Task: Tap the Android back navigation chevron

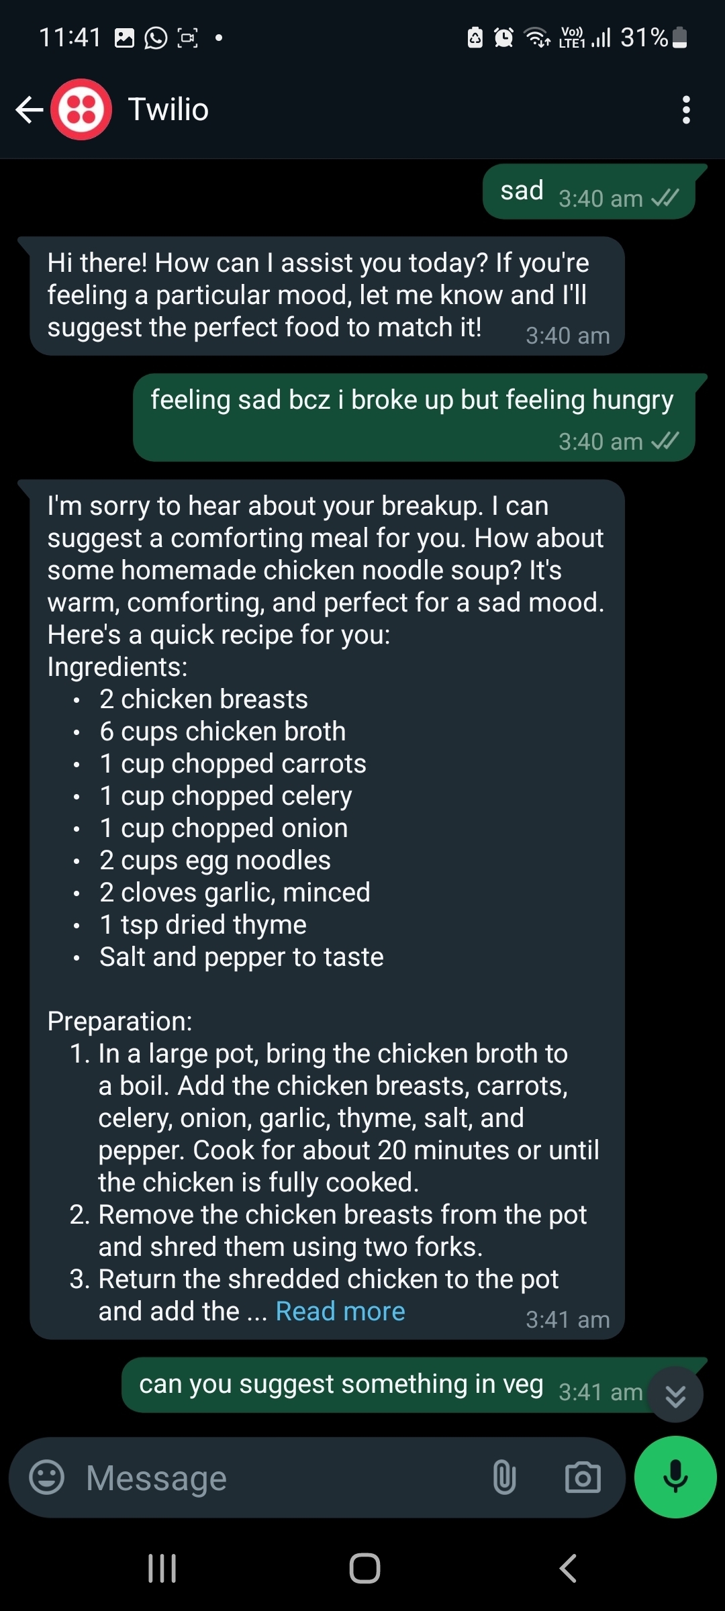Action: [568, 1569]
